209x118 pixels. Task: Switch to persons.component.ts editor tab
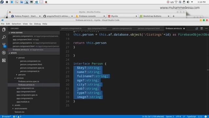click(71, 29)
